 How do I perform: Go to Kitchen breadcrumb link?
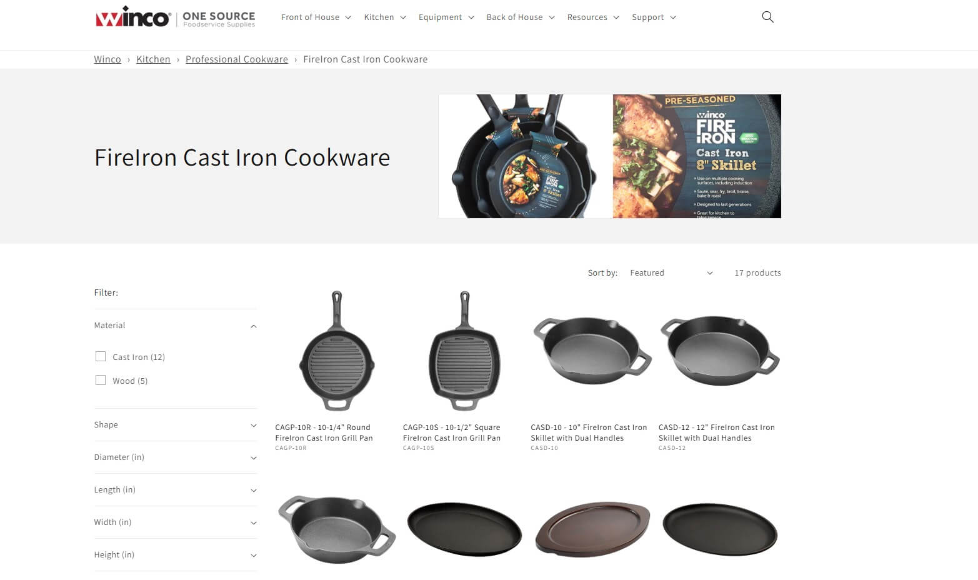[153, 59]
